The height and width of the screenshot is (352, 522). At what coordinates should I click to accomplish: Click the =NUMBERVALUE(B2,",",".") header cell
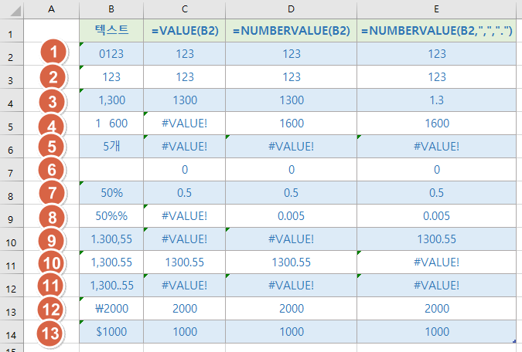click(x=436, y=31)
